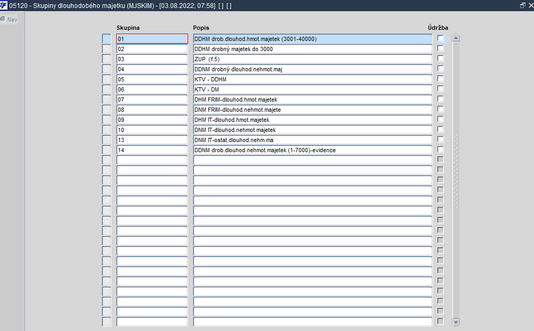Check Údržba for group 07 DHM FRIM
Viewport: 534px width, 331px height.
point(441,98)
